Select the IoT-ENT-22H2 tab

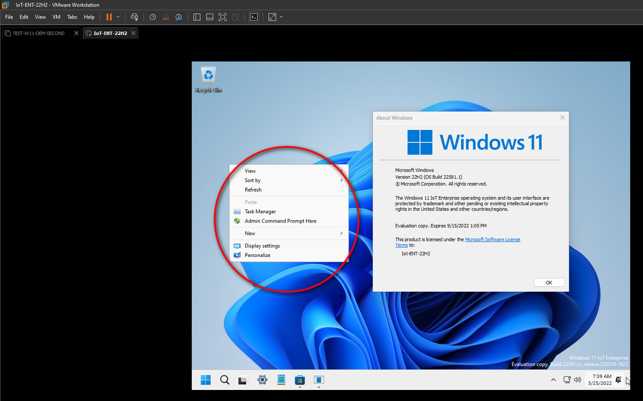tap(110, 33)
